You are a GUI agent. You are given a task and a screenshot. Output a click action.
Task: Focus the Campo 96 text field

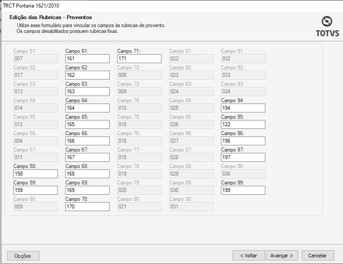coord(243,141)
